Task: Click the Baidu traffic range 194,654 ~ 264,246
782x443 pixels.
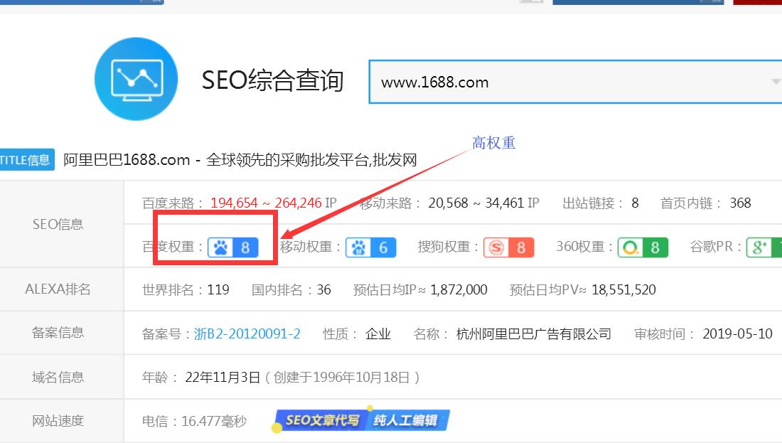Action: 267,203
